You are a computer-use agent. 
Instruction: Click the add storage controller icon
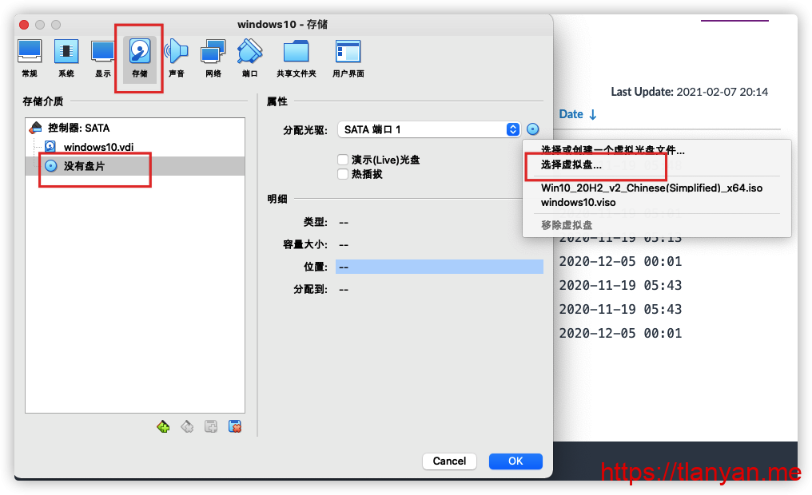163,426
